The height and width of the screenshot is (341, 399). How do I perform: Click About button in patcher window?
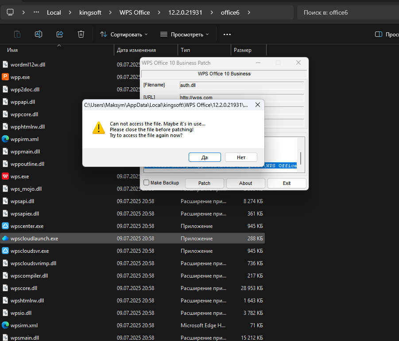click(246, 183)
